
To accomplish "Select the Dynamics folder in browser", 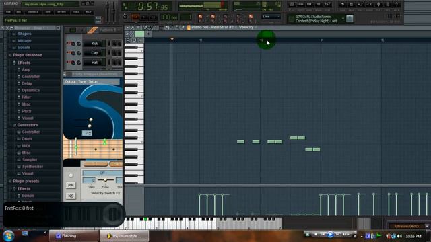I will coord(30,90).
